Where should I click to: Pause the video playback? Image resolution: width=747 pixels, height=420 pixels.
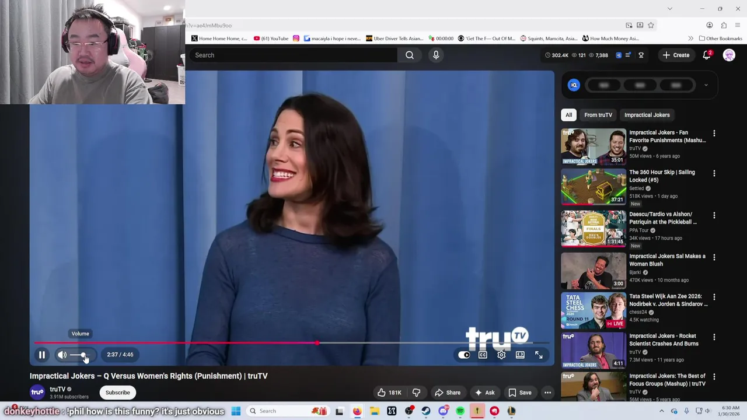tap(42, 355)
